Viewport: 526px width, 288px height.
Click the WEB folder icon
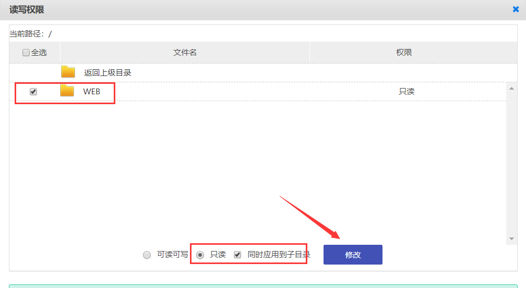[67, 91]
